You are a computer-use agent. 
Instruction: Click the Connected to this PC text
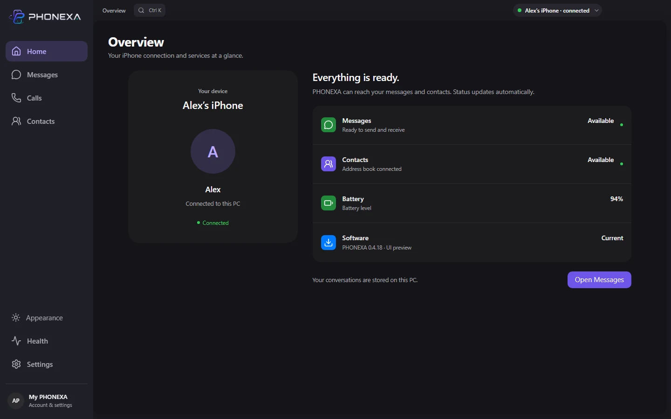pyautogui.click(x=213, y=204)
